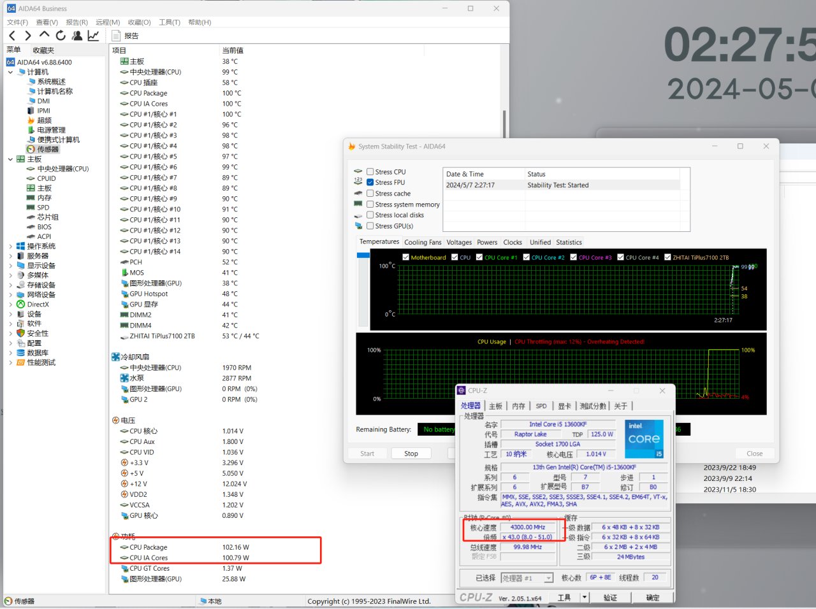Expand the 存储设备 tree node
The width and height of the screenshot is (816, 609).
point(11,285)
